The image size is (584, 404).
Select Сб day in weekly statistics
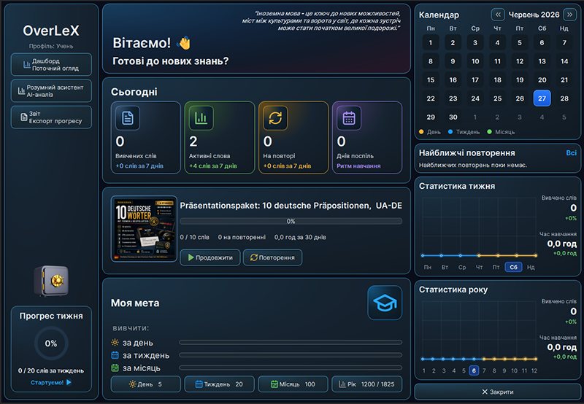(514, 267)
